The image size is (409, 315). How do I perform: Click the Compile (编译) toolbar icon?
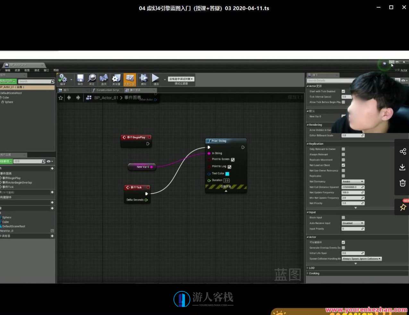(x=63, y=79)
